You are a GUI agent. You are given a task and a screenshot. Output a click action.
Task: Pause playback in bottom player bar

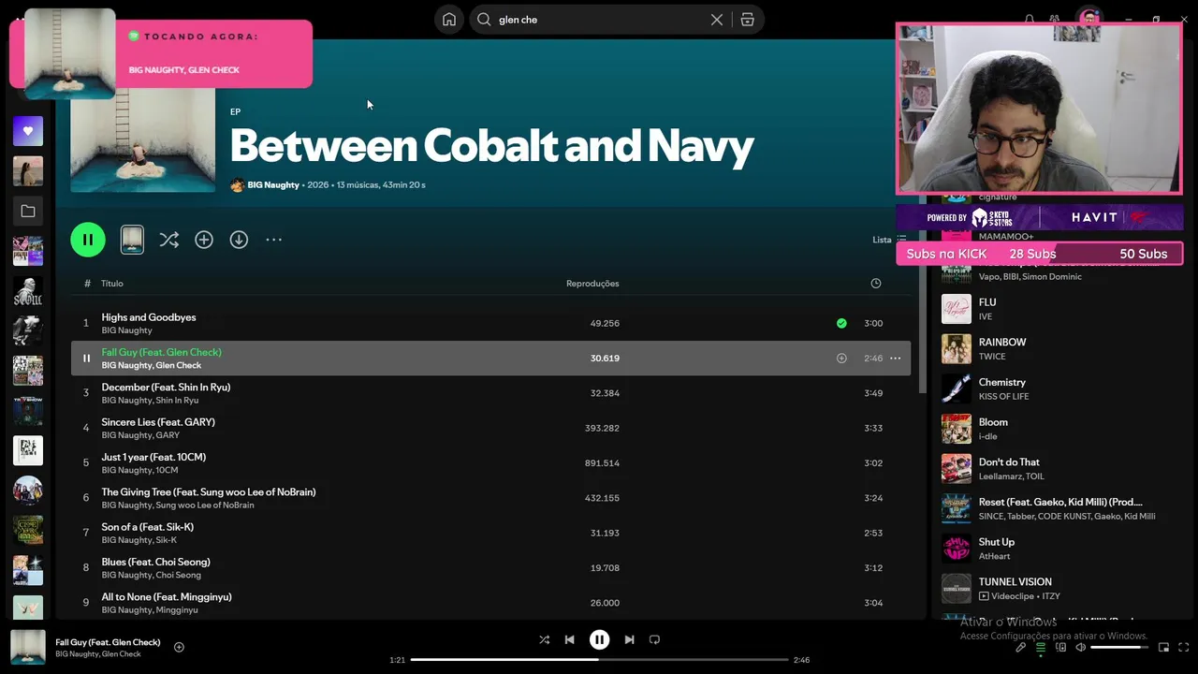coord(599,639)
